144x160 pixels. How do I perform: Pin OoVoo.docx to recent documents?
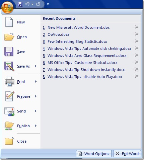click(136, 34)
